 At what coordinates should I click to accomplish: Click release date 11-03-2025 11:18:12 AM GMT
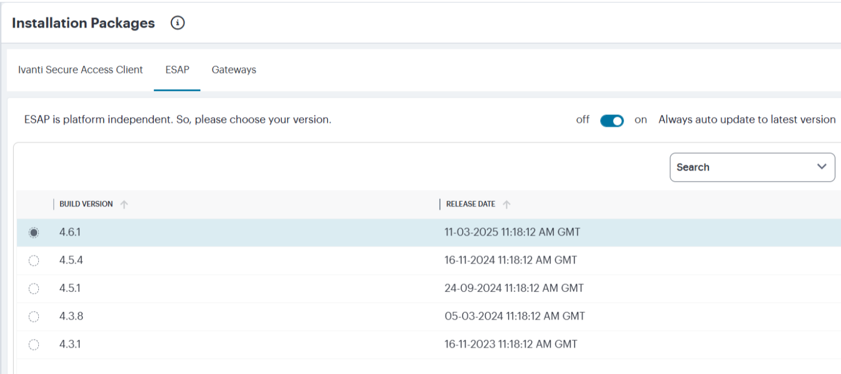(x=512, y=232)
